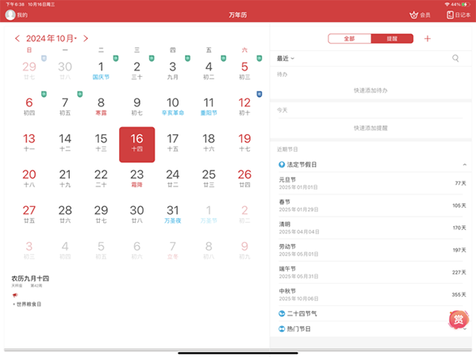This screenshot has height=357, width=476.
Task: Tap the 会员 crown icon
Action: [413, 14]
